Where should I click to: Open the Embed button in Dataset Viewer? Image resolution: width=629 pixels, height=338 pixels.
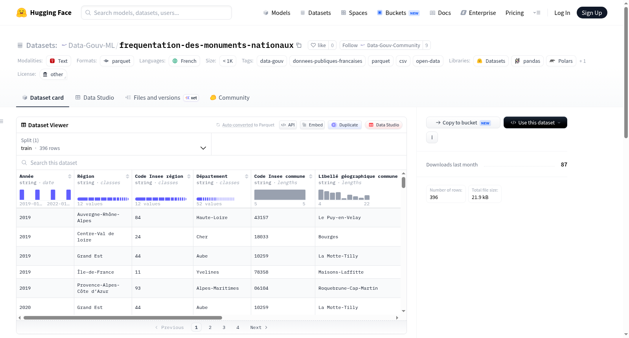pyautogui.click(x=312, y=125)
